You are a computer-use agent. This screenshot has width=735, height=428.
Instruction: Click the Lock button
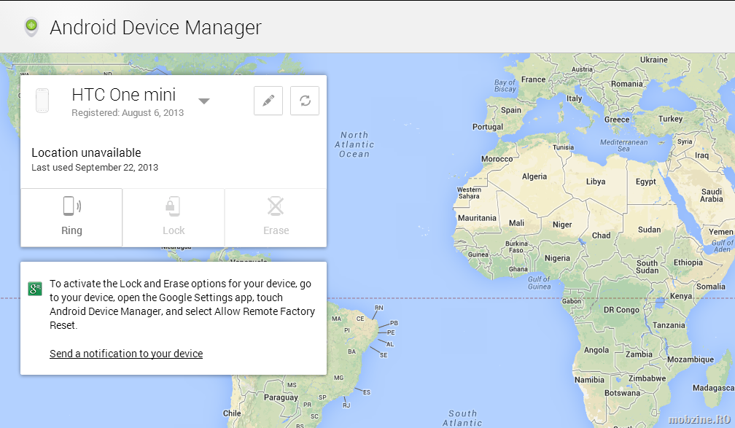[x=174, y=217]
